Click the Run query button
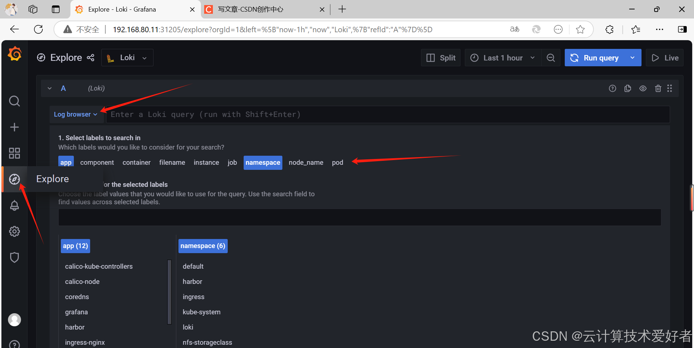The width and height of the screenshot is (694, 348). tap(594, 58)
